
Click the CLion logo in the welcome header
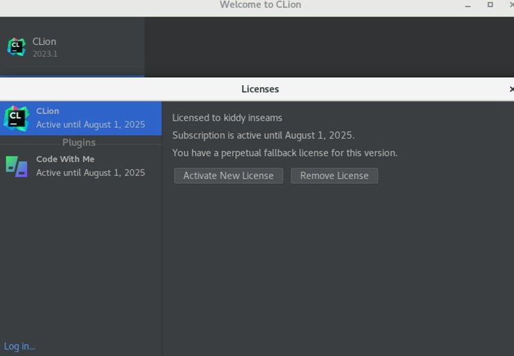coord(16,47)
